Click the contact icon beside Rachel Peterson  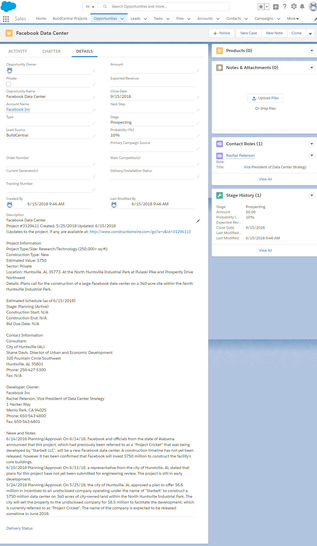[220, 156]
